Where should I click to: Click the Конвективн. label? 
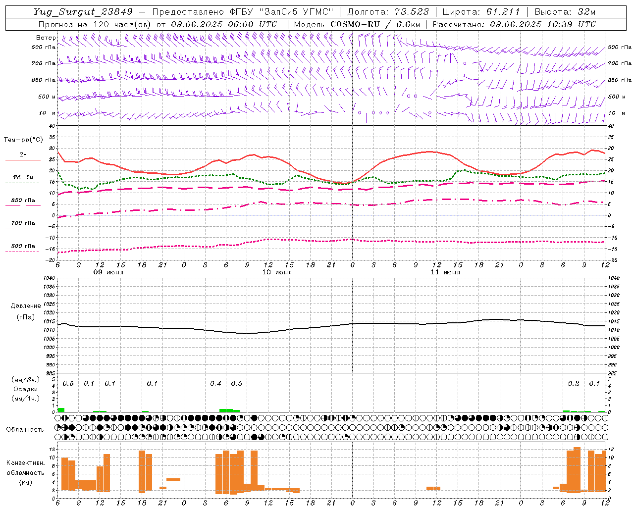[25, 462]
